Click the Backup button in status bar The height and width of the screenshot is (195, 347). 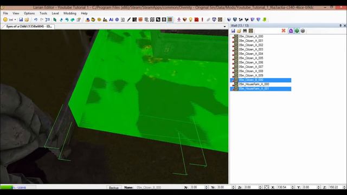[114, 187]
